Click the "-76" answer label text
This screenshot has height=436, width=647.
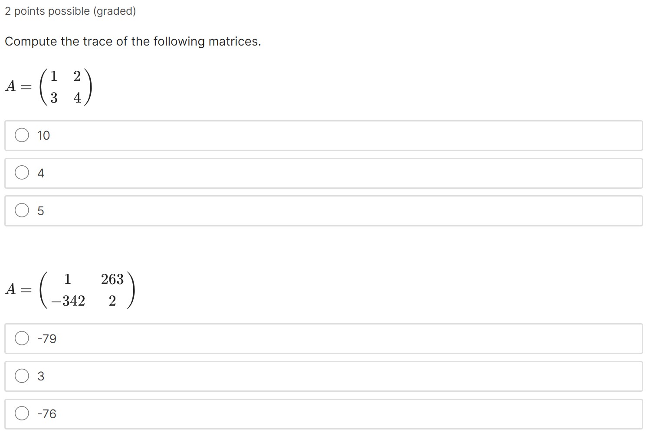pyautogui.click(x=47, y=414)
